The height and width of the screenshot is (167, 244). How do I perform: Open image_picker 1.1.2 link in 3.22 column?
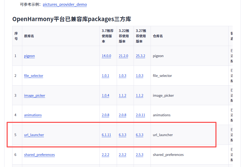click(123, 95)
